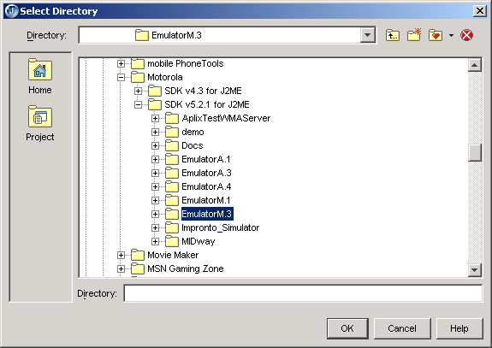Go to the Home directory shortcut
The height and width of the screenshot is (348, 492).
click(40, 76)
